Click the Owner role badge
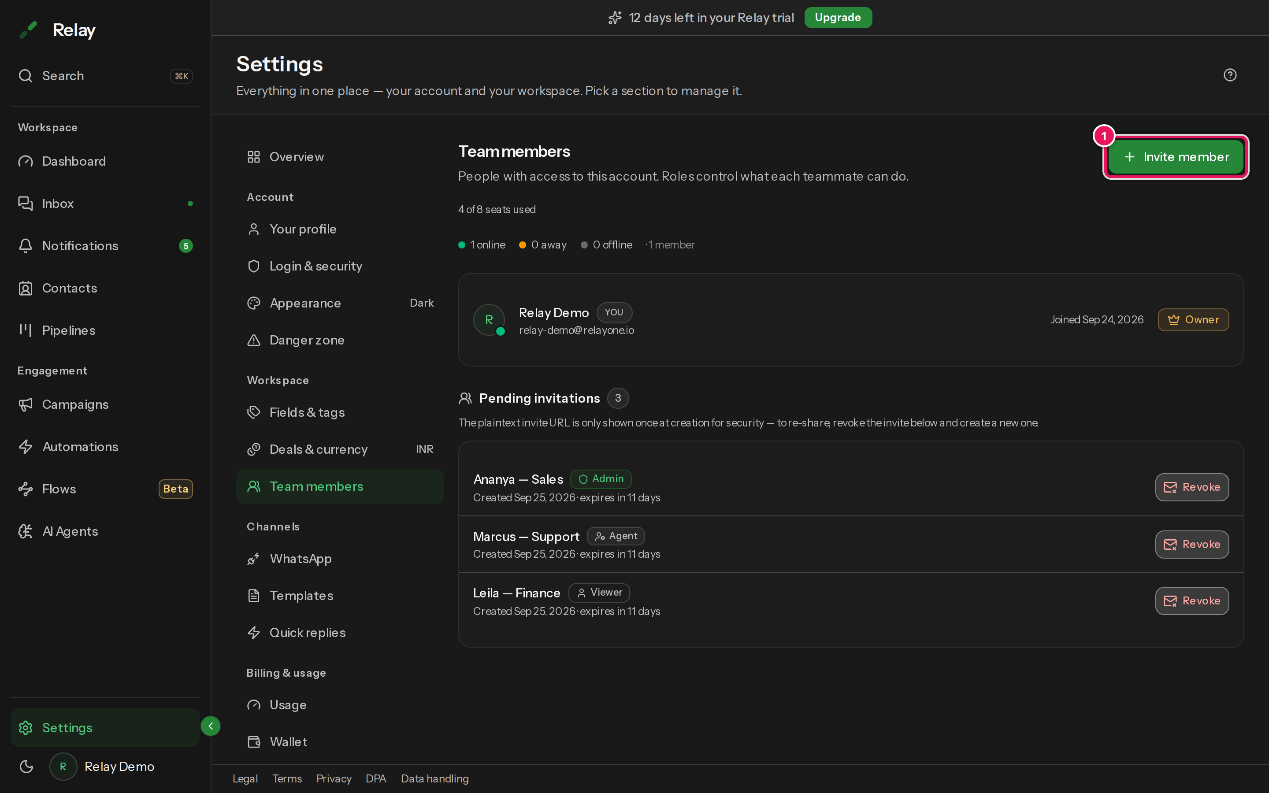1269x793 pixels. pyautogui.click(x=1193, y=320)
